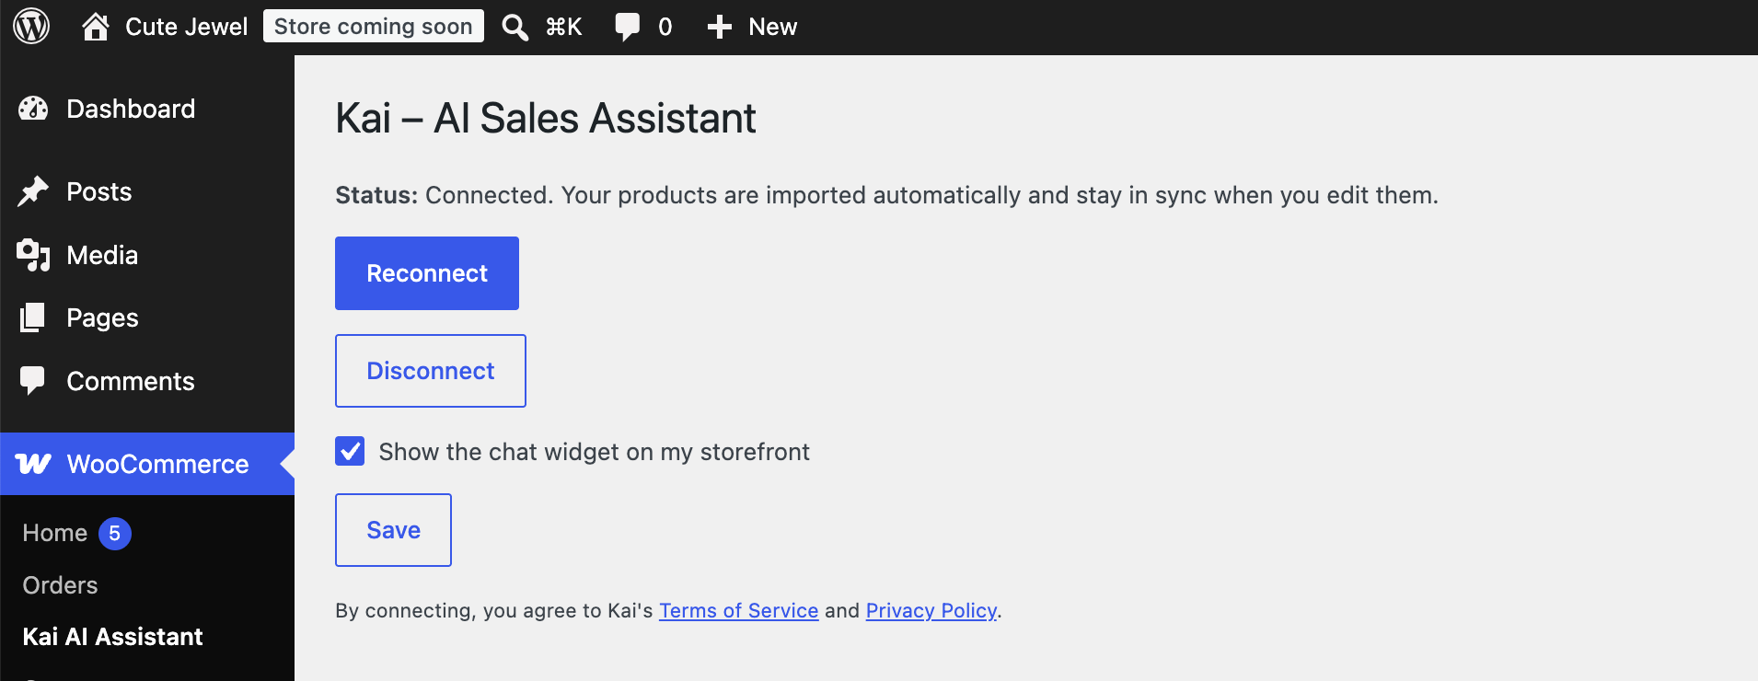Screen dimensions: 1758x681
Task: Click the Cute Jewel site name
Action: [x=187, y=27]
